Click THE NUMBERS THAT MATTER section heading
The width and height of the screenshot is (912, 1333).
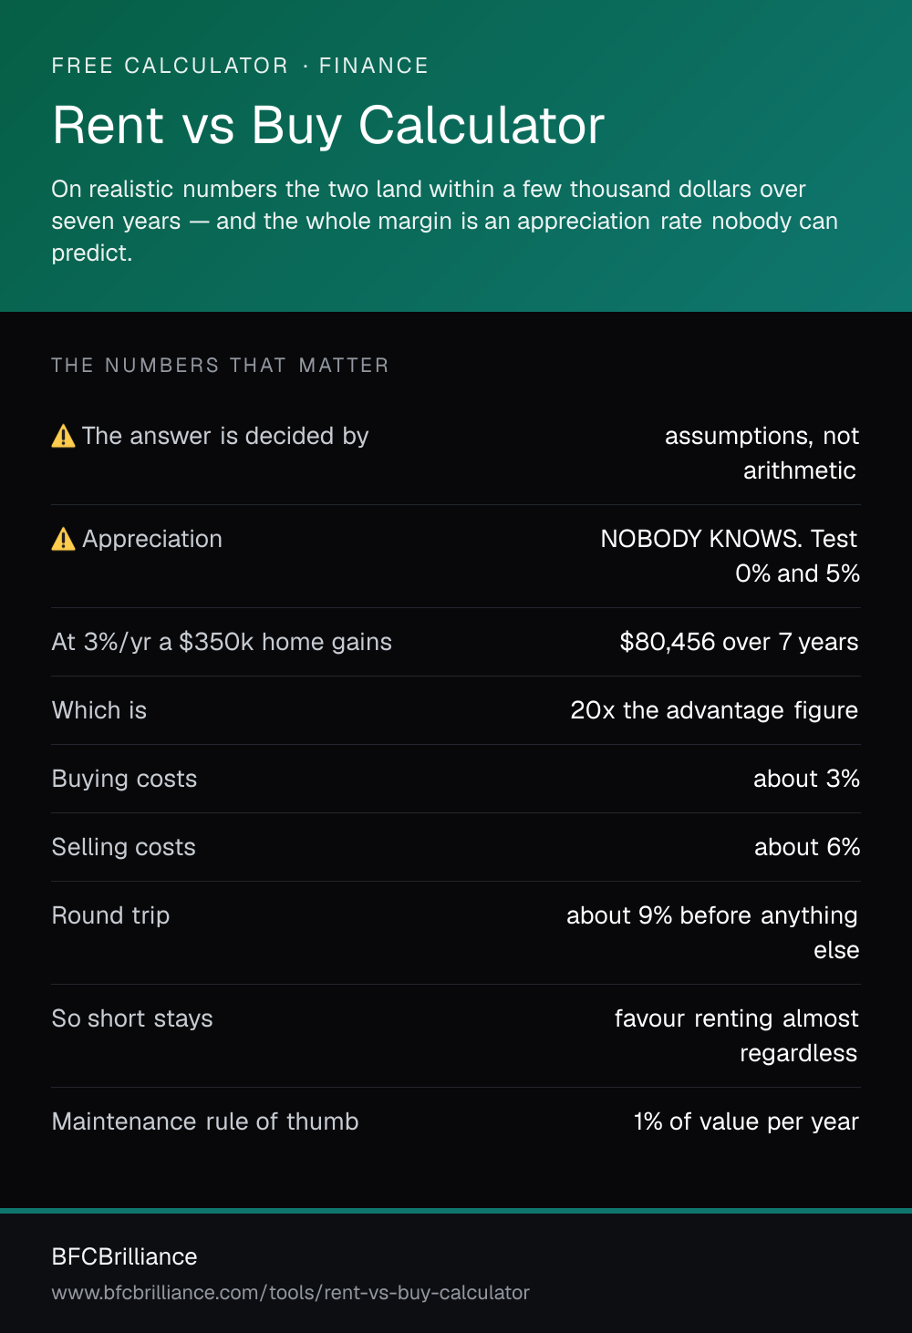[220, 366]
